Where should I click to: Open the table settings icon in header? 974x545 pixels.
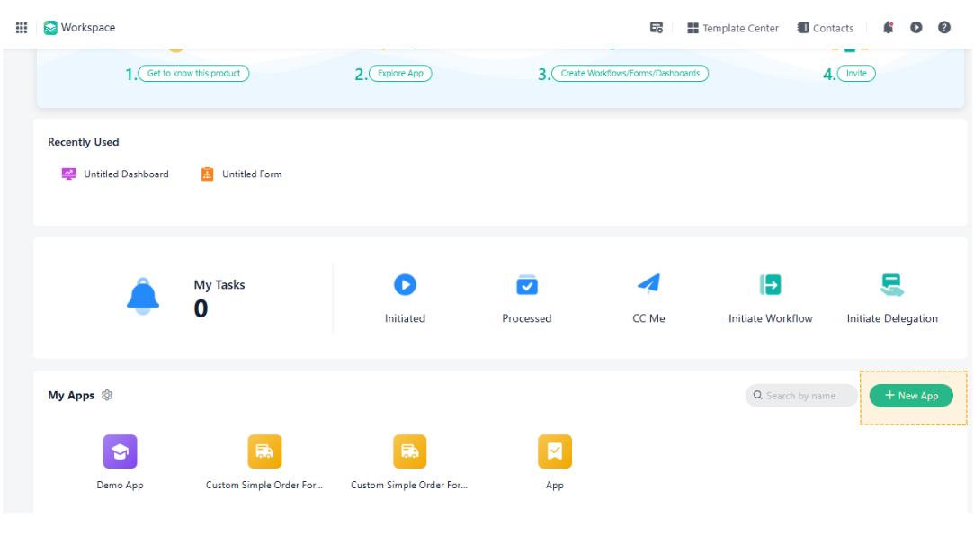pos(656,27)
